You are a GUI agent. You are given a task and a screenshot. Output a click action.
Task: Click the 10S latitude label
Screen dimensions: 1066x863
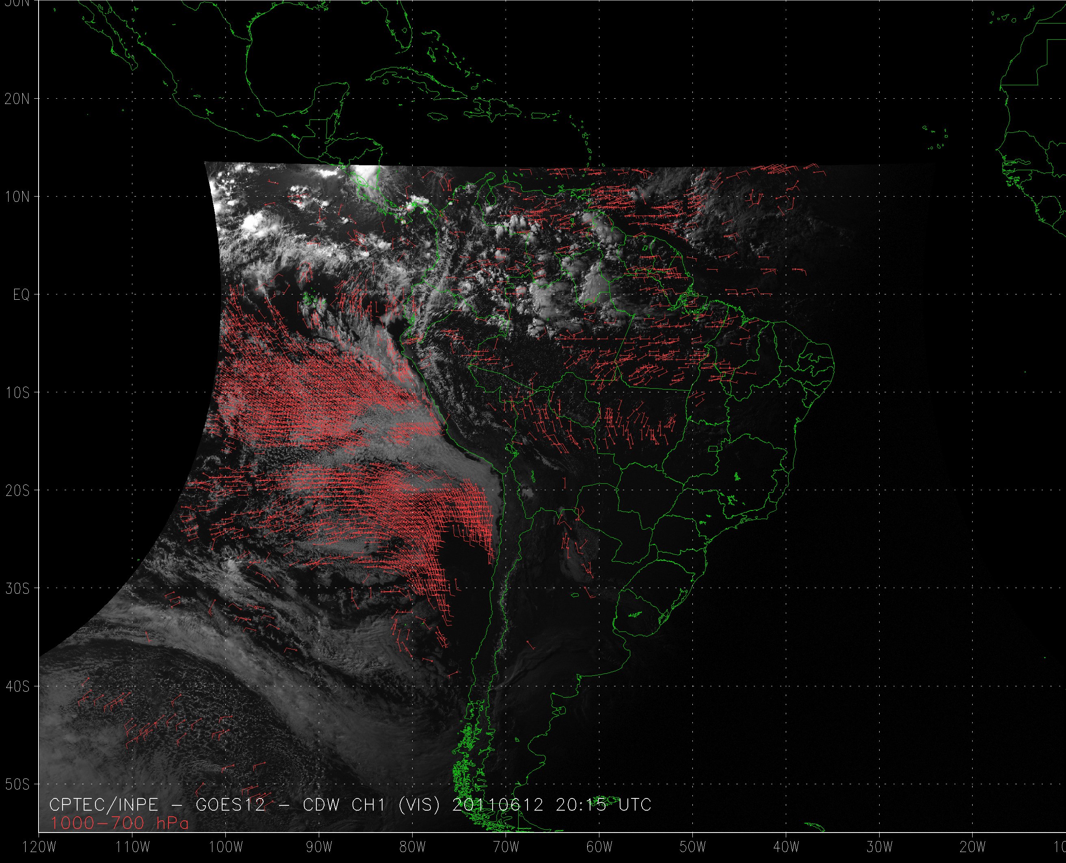(17, 393)
